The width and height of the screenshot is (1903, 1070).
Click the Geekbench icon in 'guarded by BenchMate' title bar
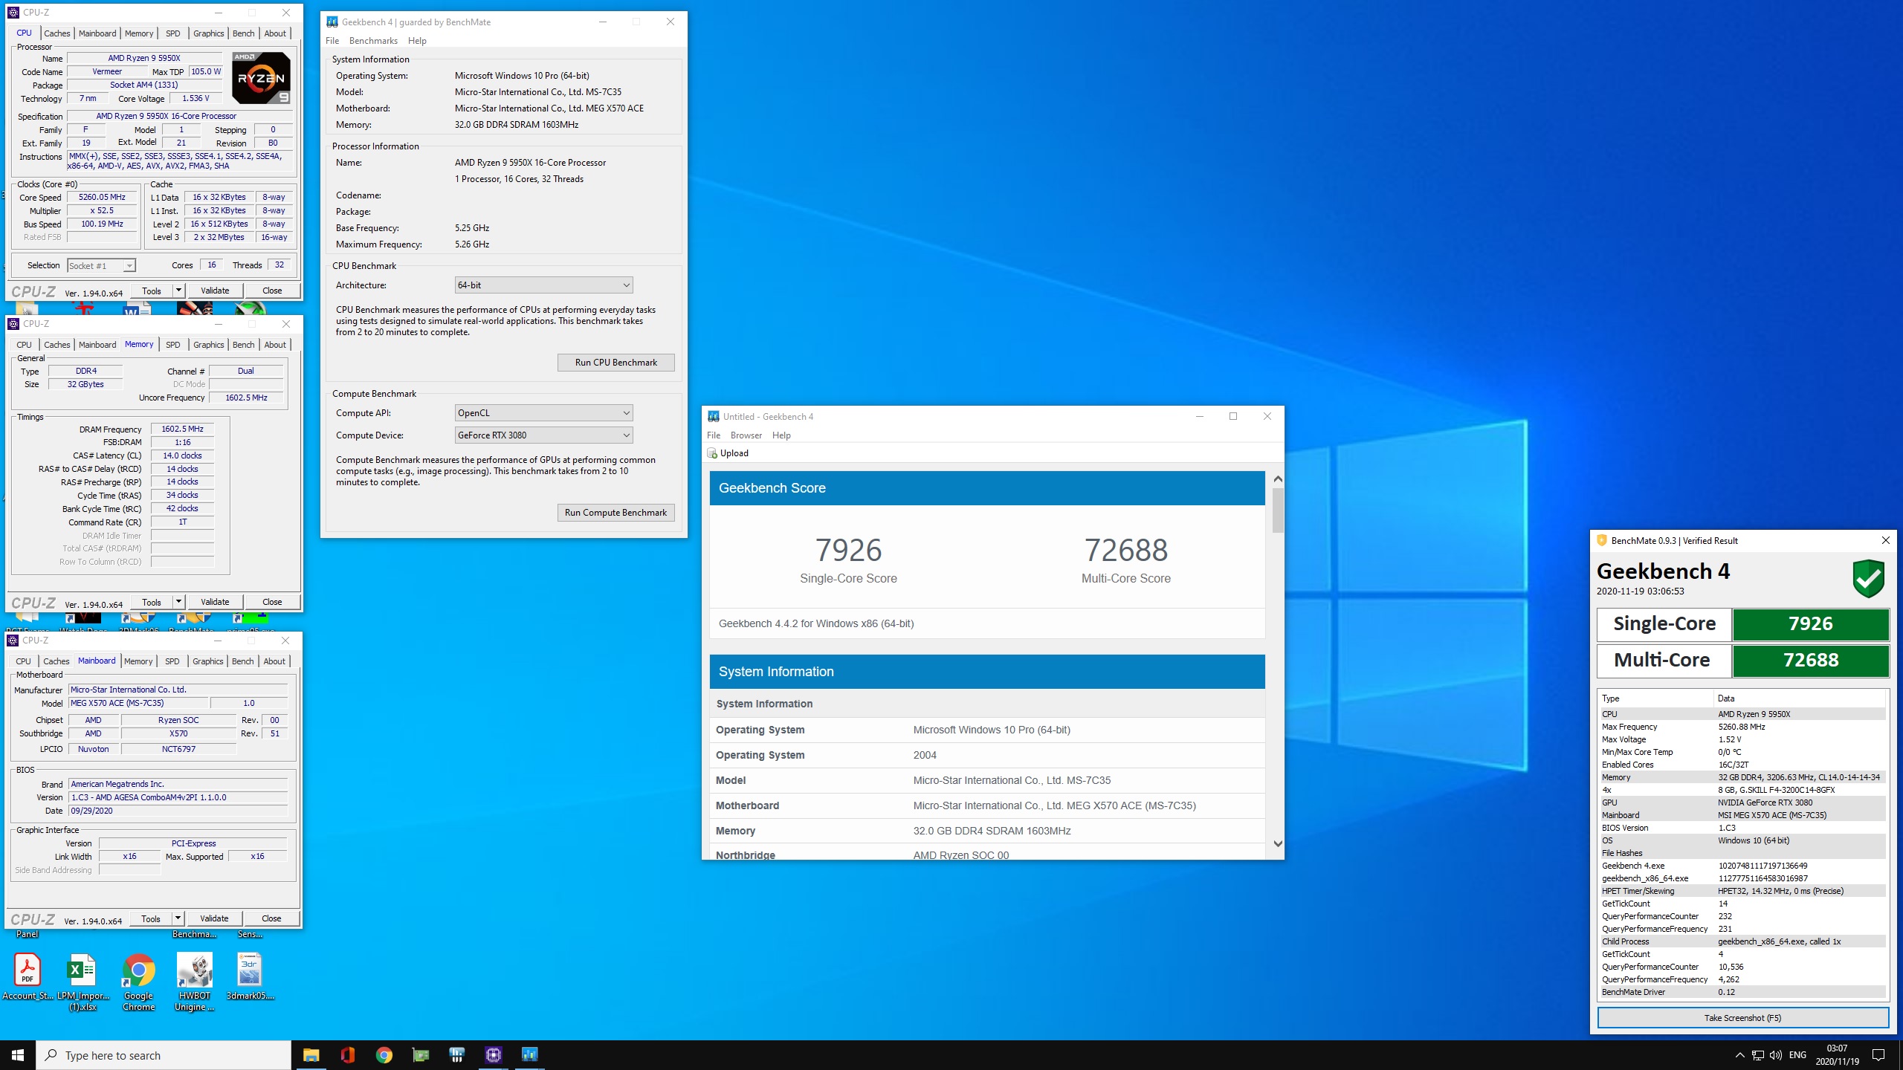click(332, 22)
